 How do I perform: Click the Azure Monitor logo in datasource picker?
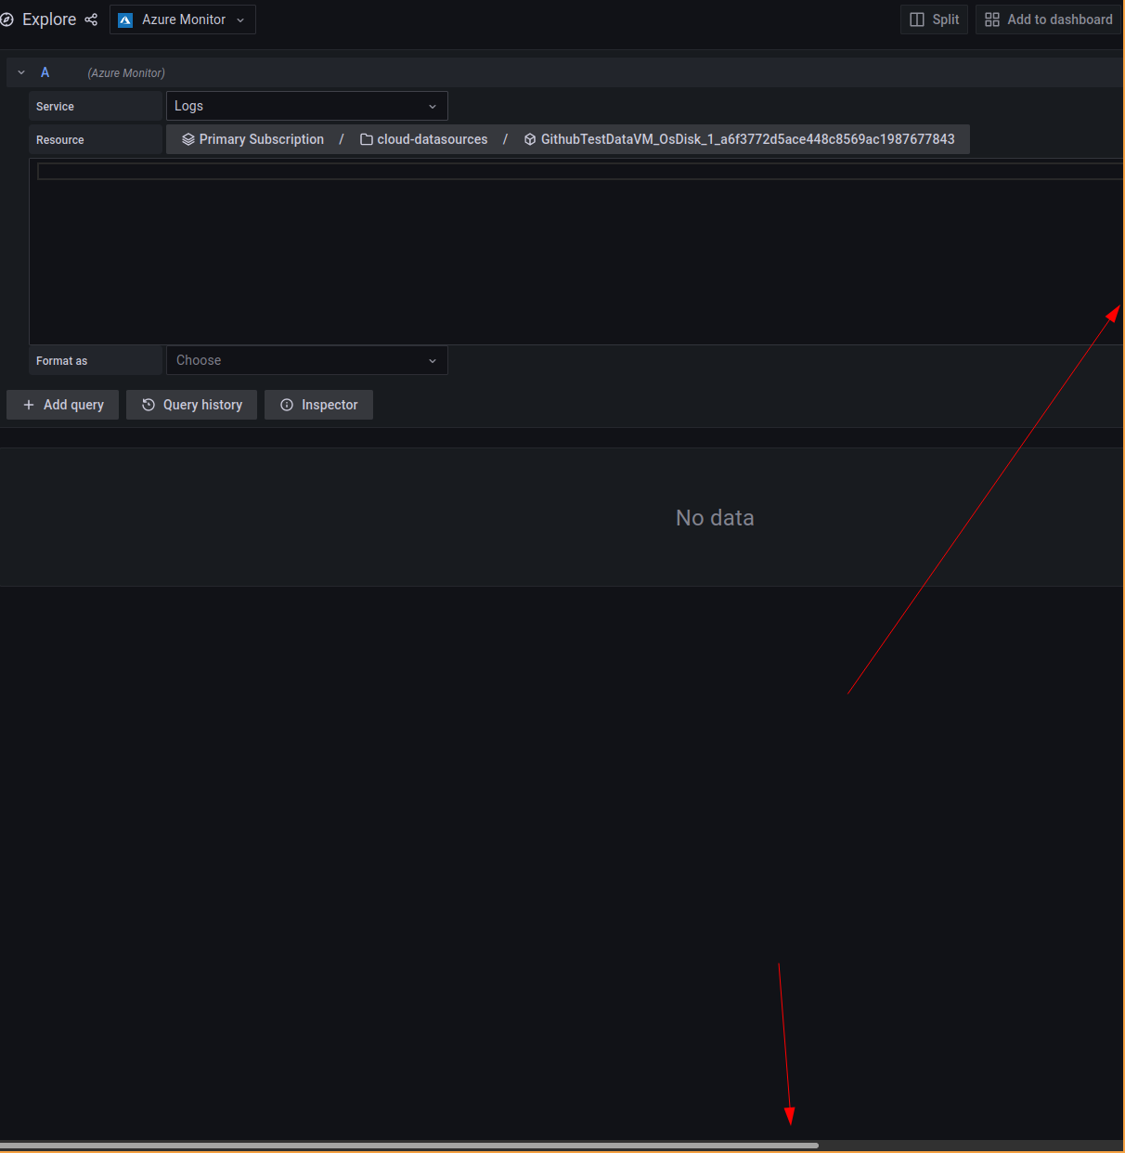tap(124, 19)
